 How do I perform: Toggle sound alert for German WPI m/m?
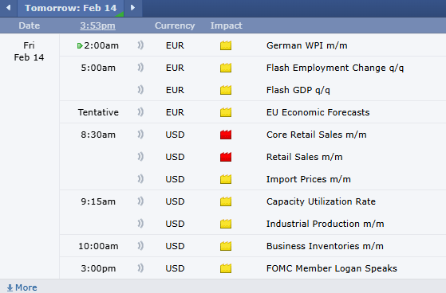coord(140,45)
